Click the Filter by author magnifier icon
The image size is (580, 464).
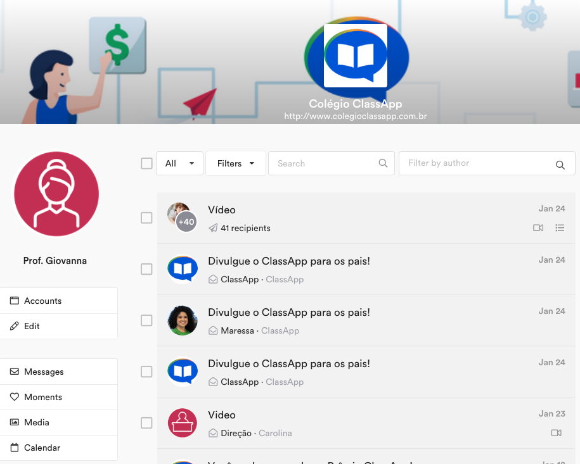click(x=560, y=165)
